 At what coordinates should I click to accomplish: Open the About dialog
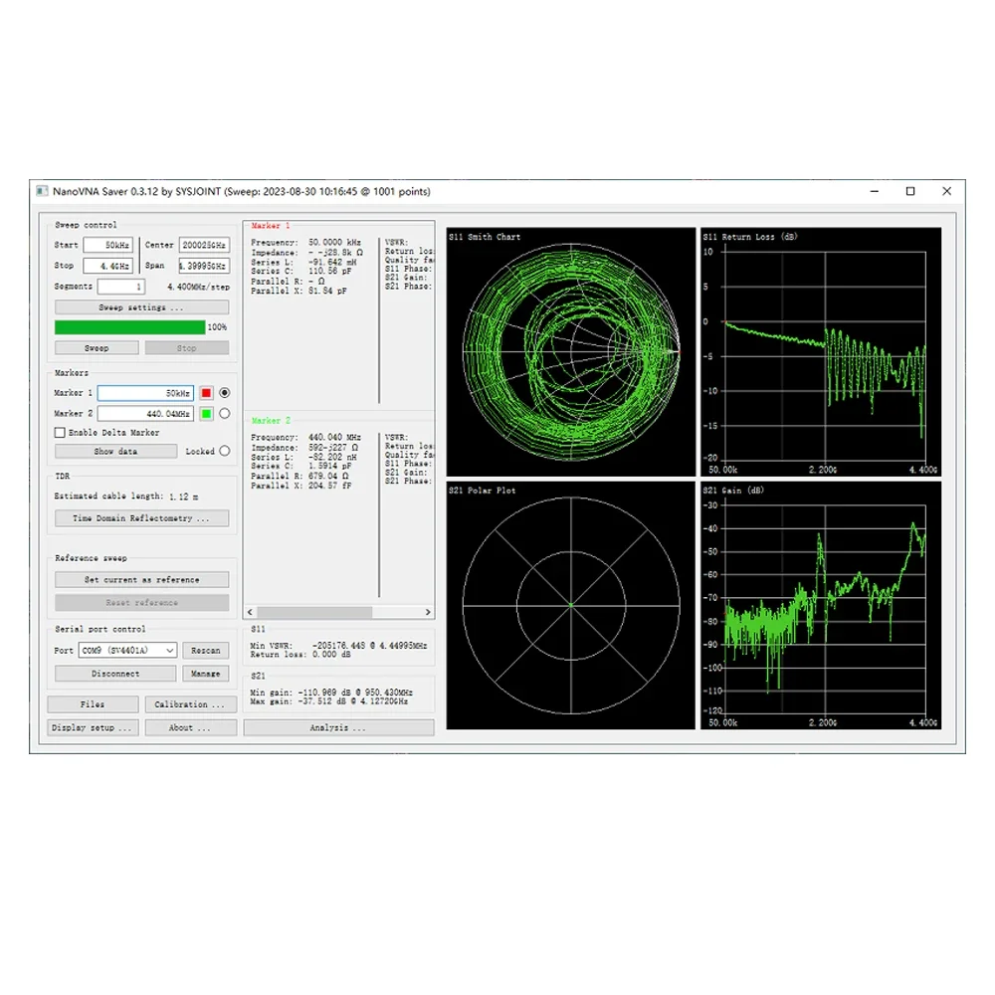click(x=190, y=727)
